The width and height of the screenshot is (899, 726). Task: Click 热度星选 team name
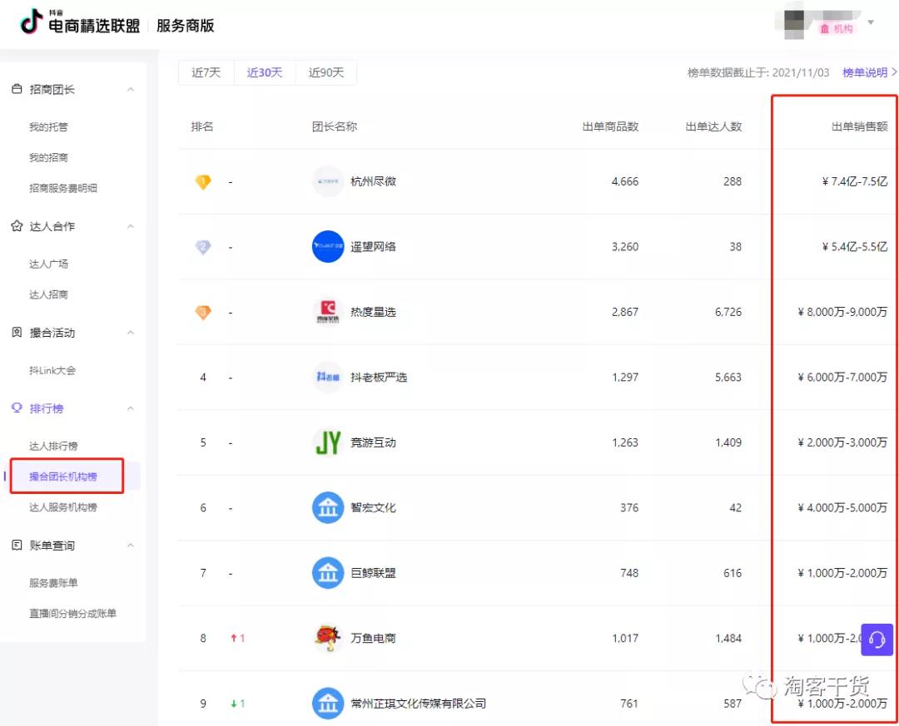coord(373,312)
